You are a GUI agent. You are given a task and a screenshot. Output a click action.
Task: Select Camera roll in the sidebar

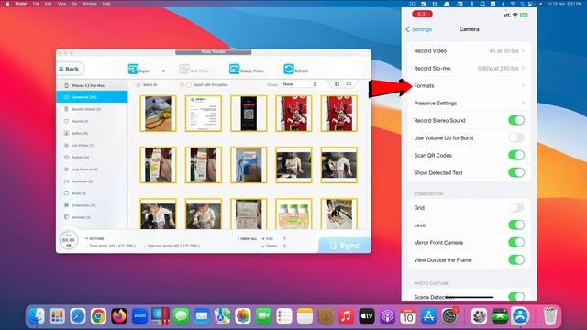(92, 97)
